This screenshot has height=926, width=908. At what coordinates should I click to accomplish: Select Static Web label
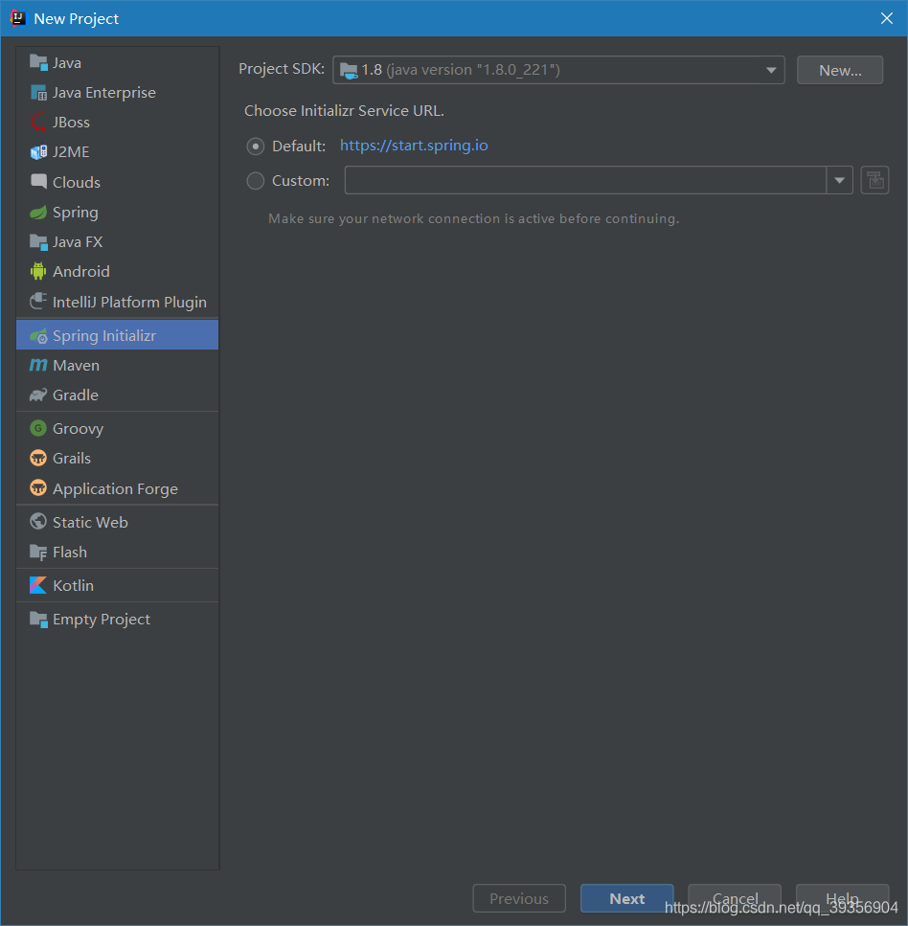(90, 522)
